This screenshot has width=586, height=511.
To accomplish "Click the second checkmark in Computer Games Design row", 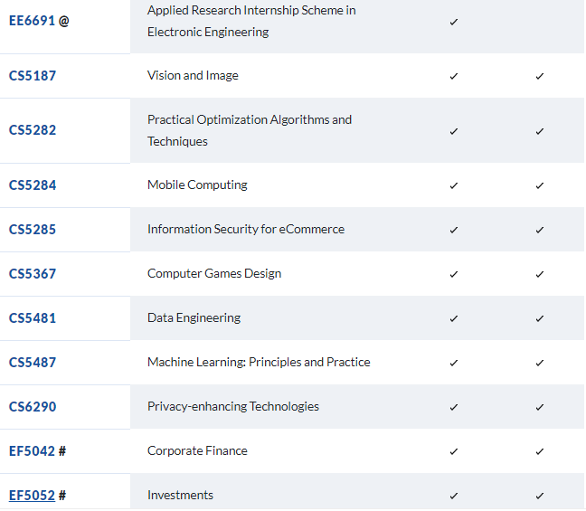I will (540, 274).
